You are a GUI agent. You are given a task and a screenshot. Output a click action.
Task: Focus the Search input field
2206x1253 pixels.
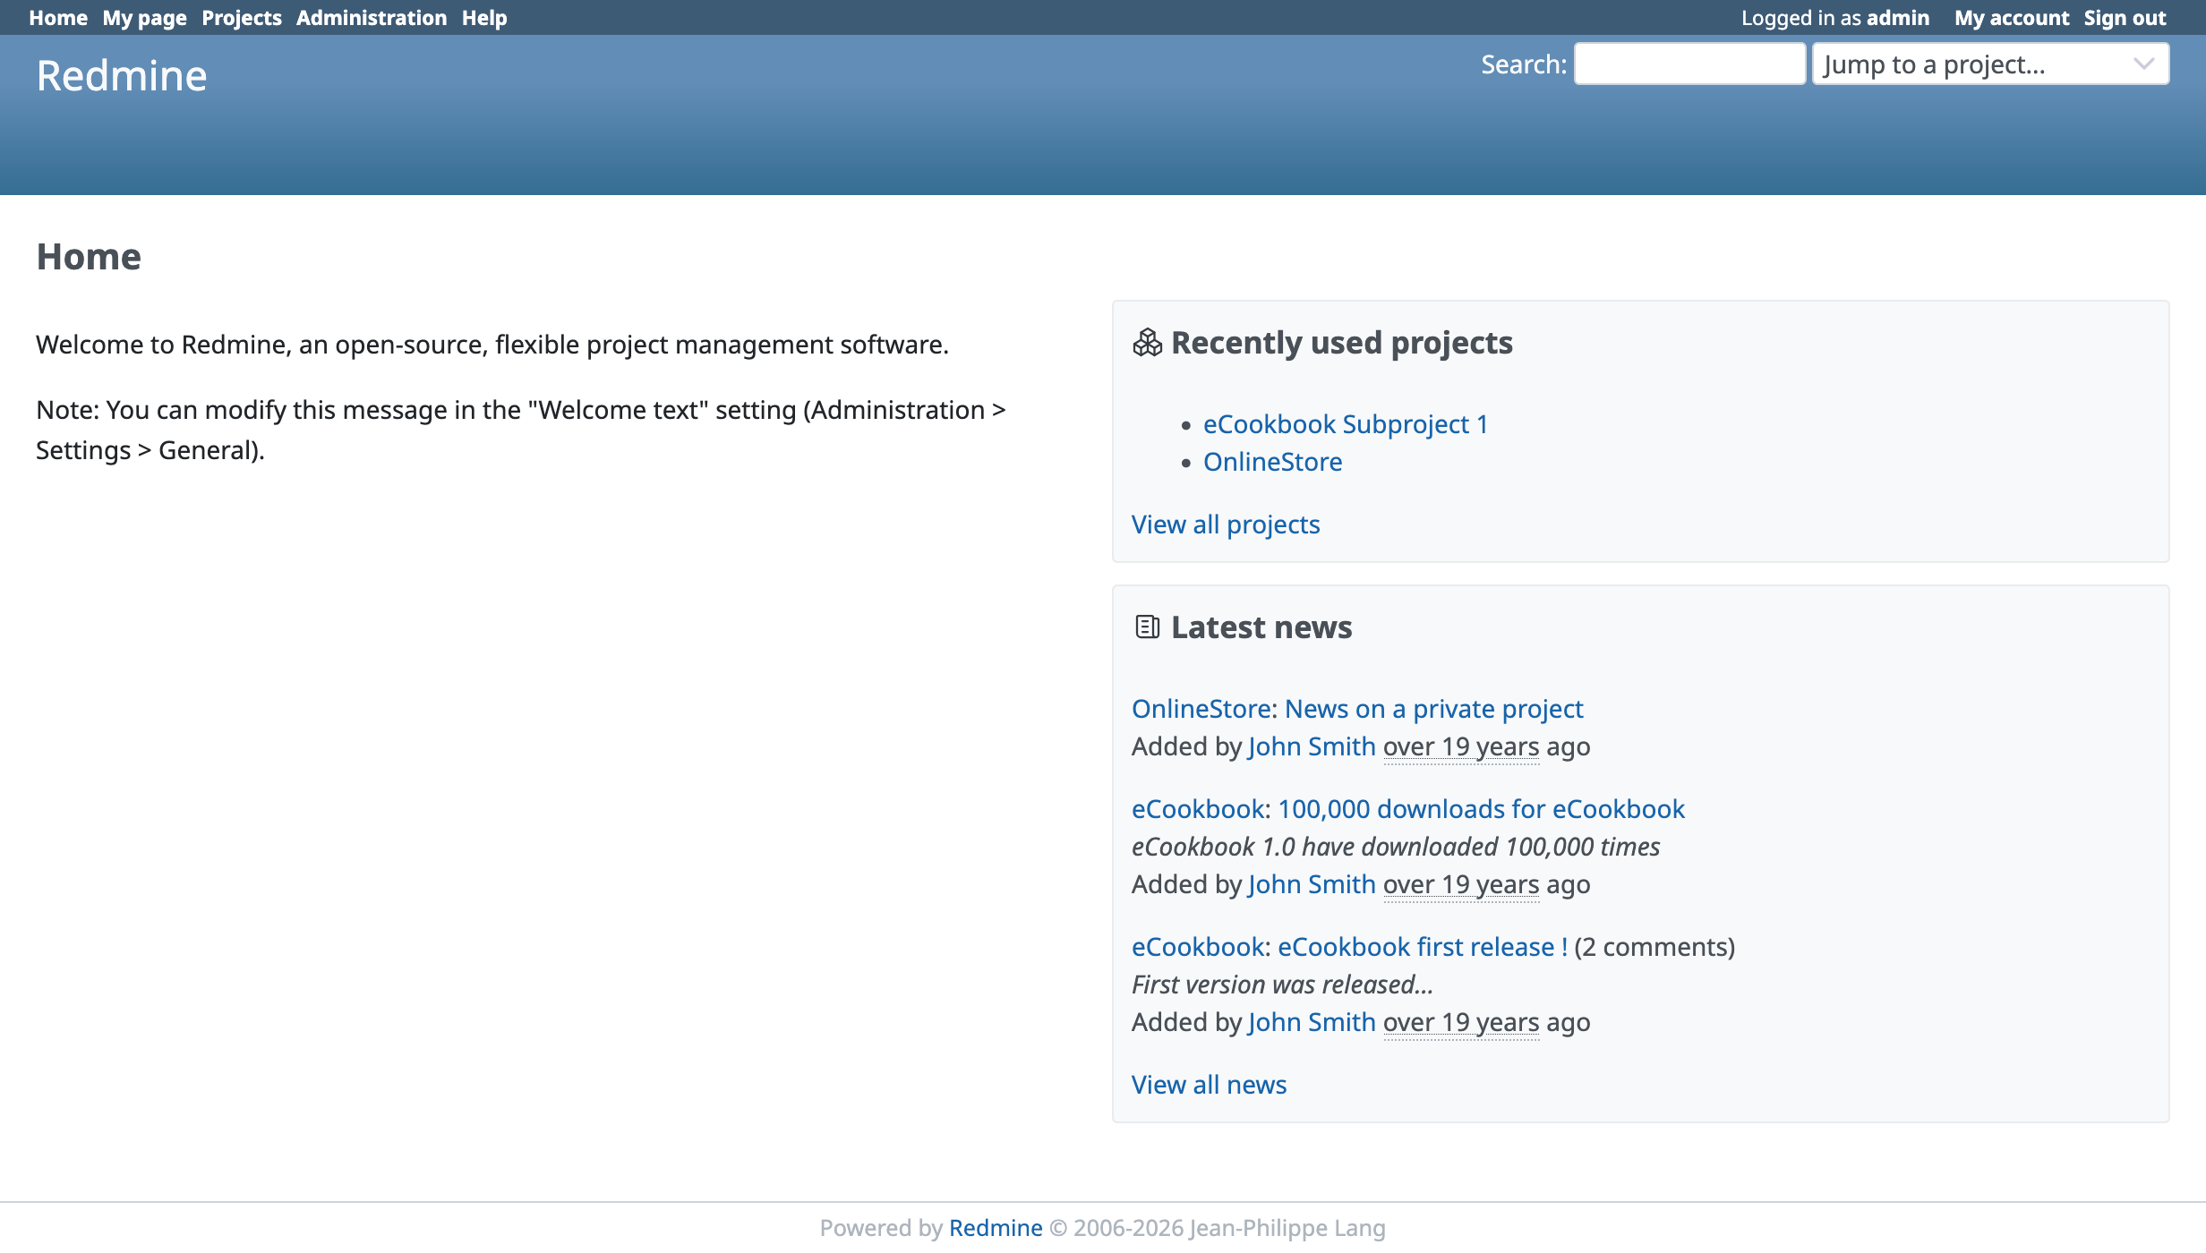point(1689,64)
